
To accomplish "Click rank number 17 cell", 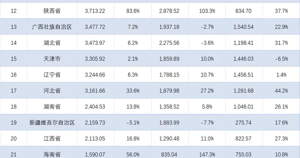I will pos(13,91).
